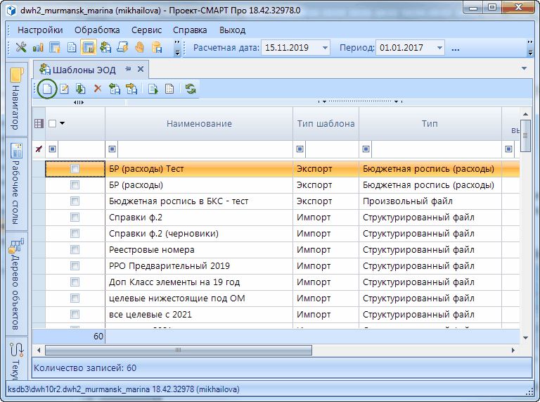Screen dimensions: 540x402
Task: Delete record with red X icon
Action: coord(98,89)
